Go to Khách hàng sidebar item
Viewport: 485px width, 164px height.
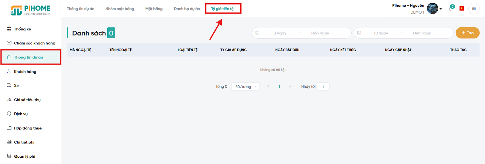(x=25, y=71)
